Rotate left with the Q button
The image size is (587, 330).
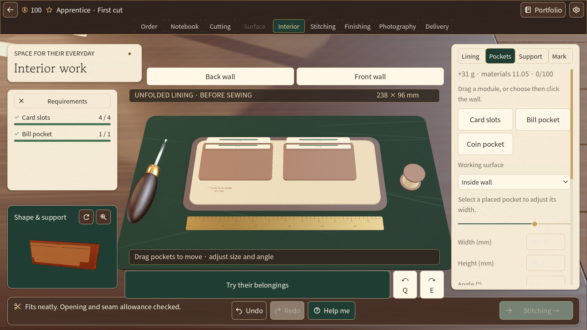pyautogui.click(x=405, y=284)
